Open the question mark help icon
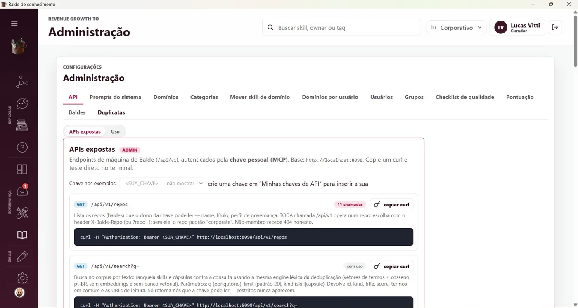The height and width of the screenshot is (308, 578). point(22,147)
